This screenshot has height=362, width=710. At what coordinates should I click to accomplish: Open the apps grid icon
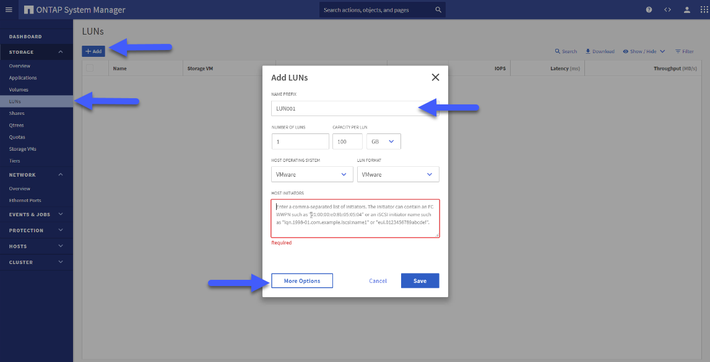(703, 9)
